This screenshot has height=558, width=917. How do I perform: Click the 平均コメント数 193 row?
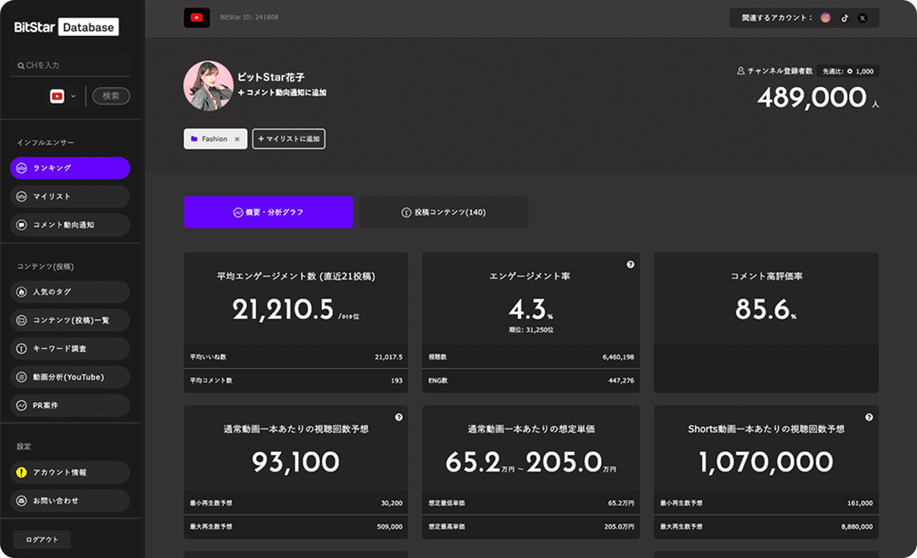click(x=296, y=381)
